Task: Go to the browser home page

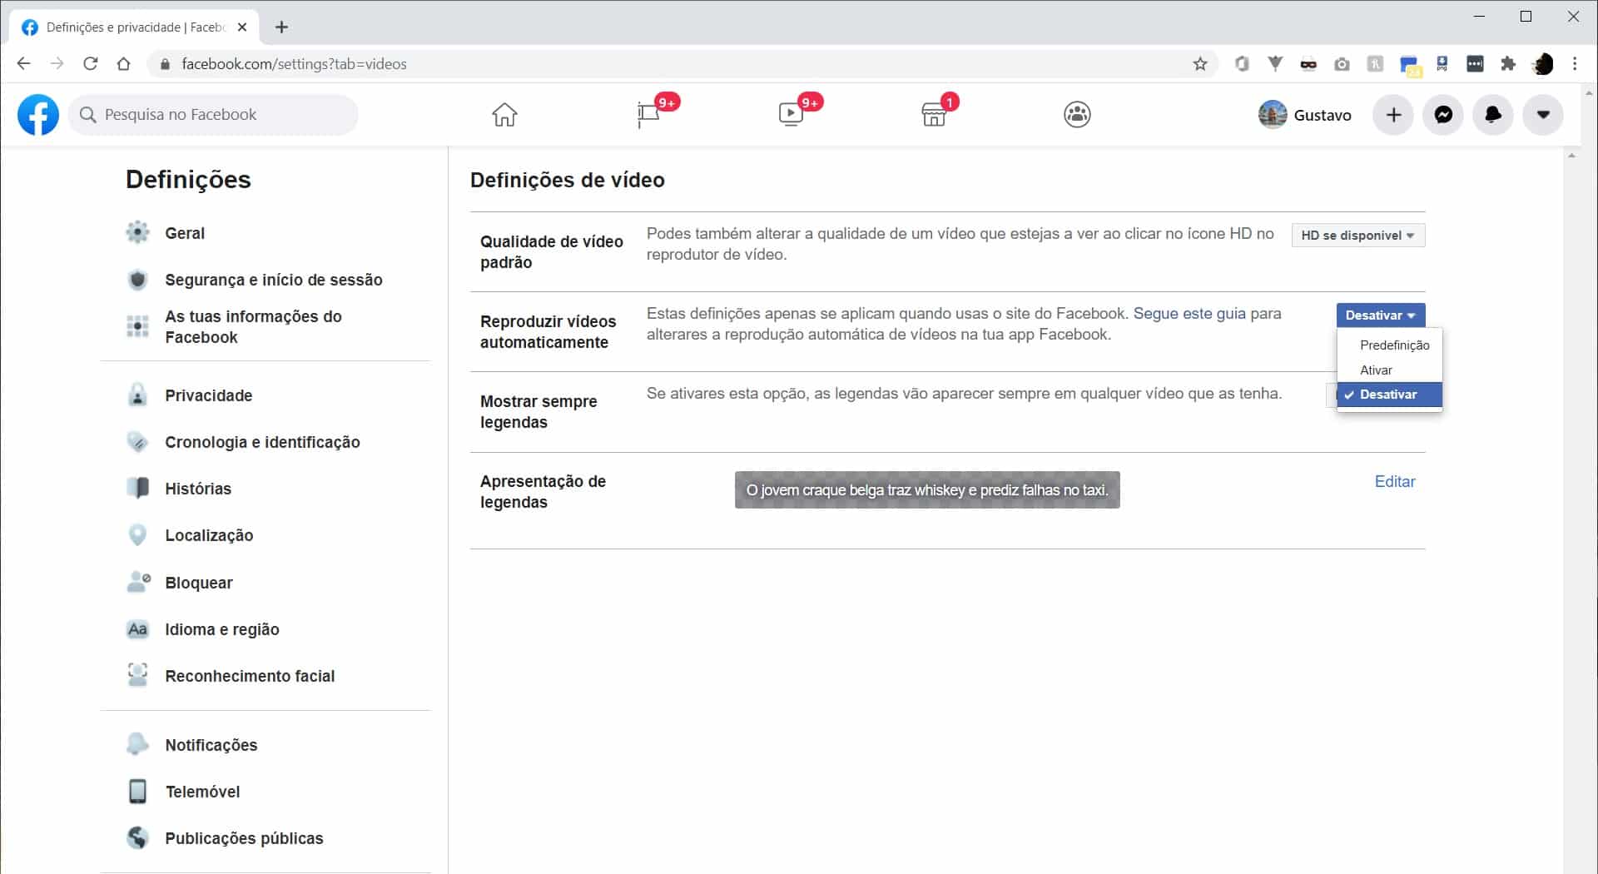Action: coord(123,64)
